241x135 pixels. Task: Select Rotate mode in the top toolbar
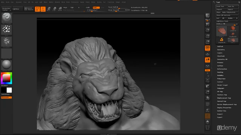point(60,9)
